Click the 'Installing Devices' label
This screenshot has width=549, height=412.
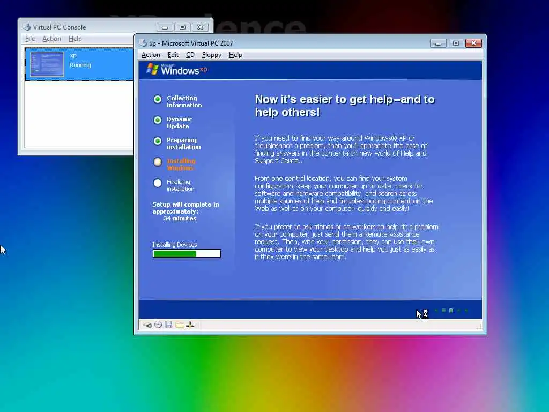click(174, 245)
